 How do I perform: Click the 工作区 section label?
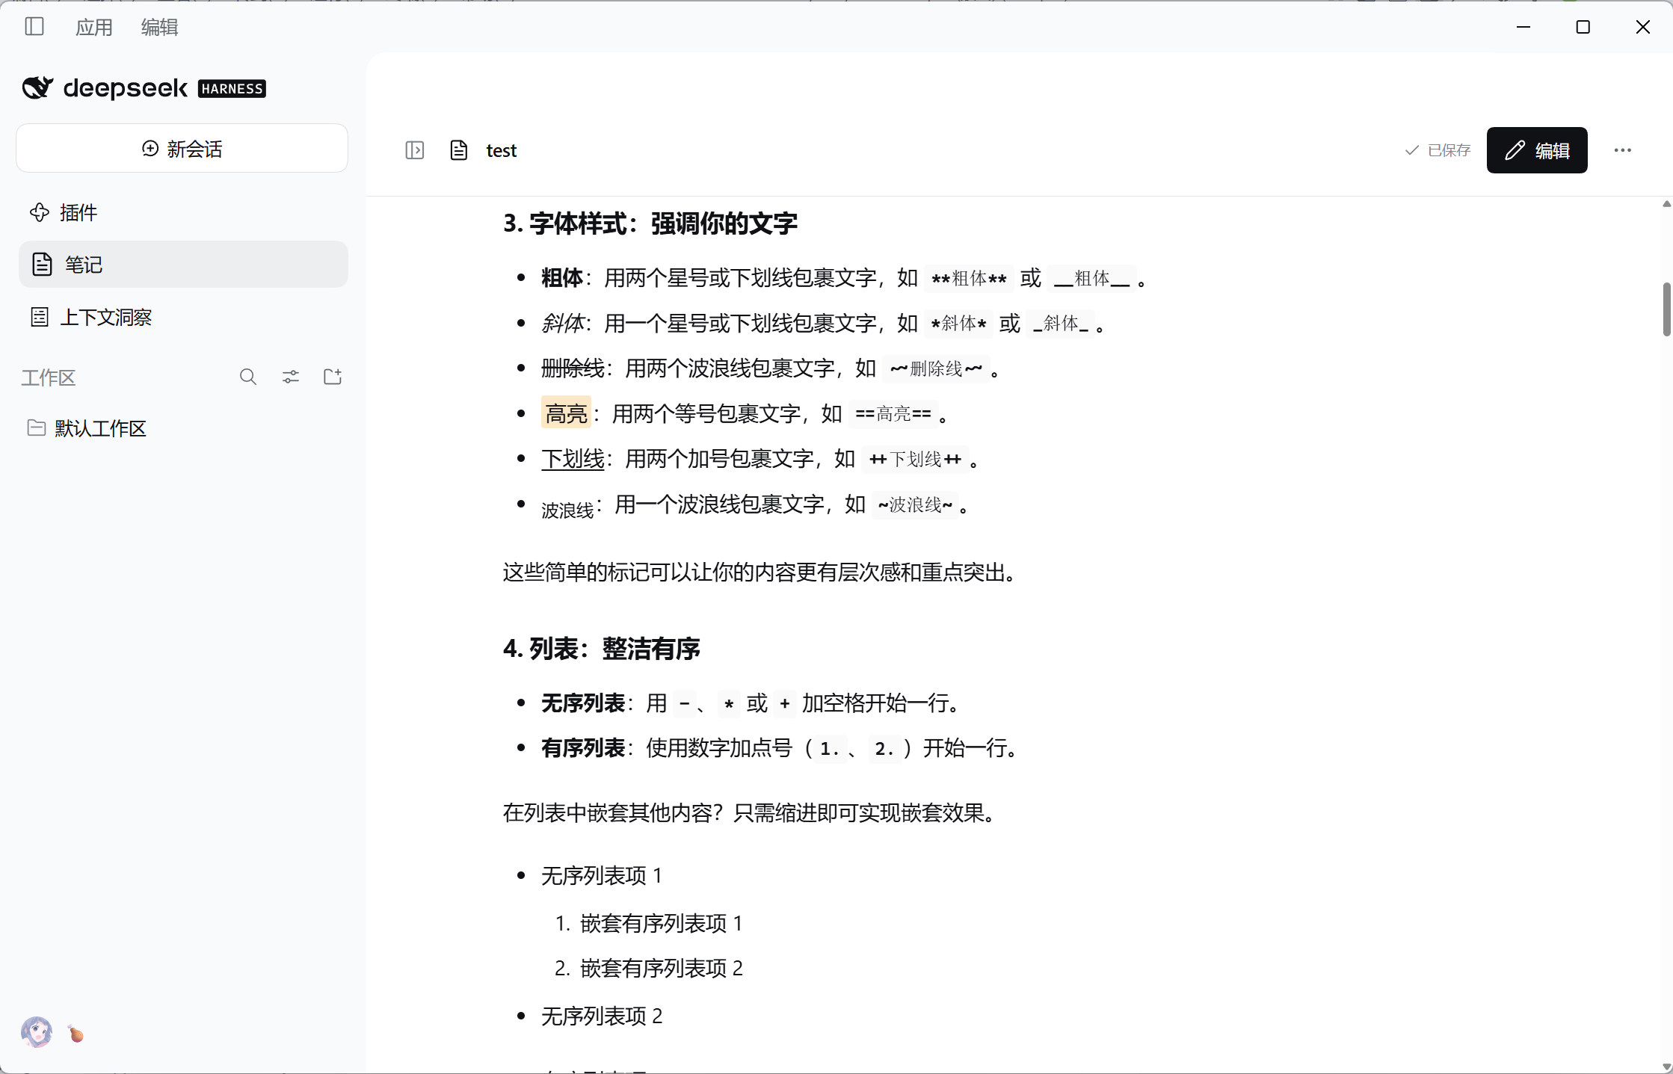coord(49,377)
